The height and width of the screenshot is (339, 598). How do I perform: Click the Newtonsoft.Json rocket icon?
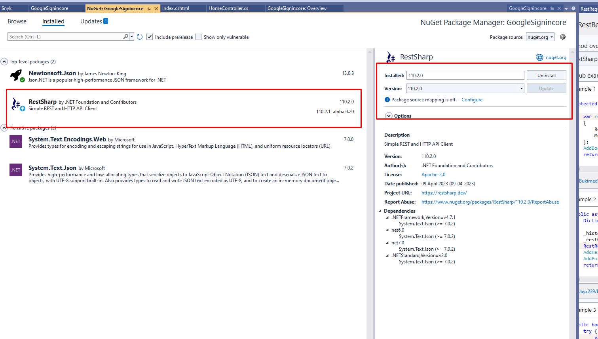[x=17, y=75]
